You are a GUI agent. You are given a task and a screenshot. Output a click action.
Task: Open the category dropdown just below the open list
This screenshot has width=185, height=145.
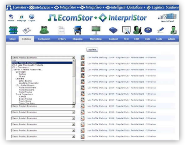pos(43,106)
